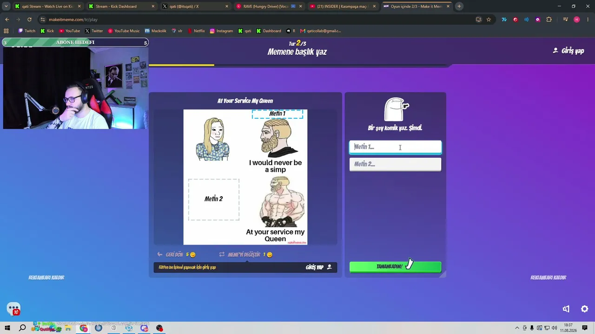Click Giriş yap in the top right

[x=569, y=51]
